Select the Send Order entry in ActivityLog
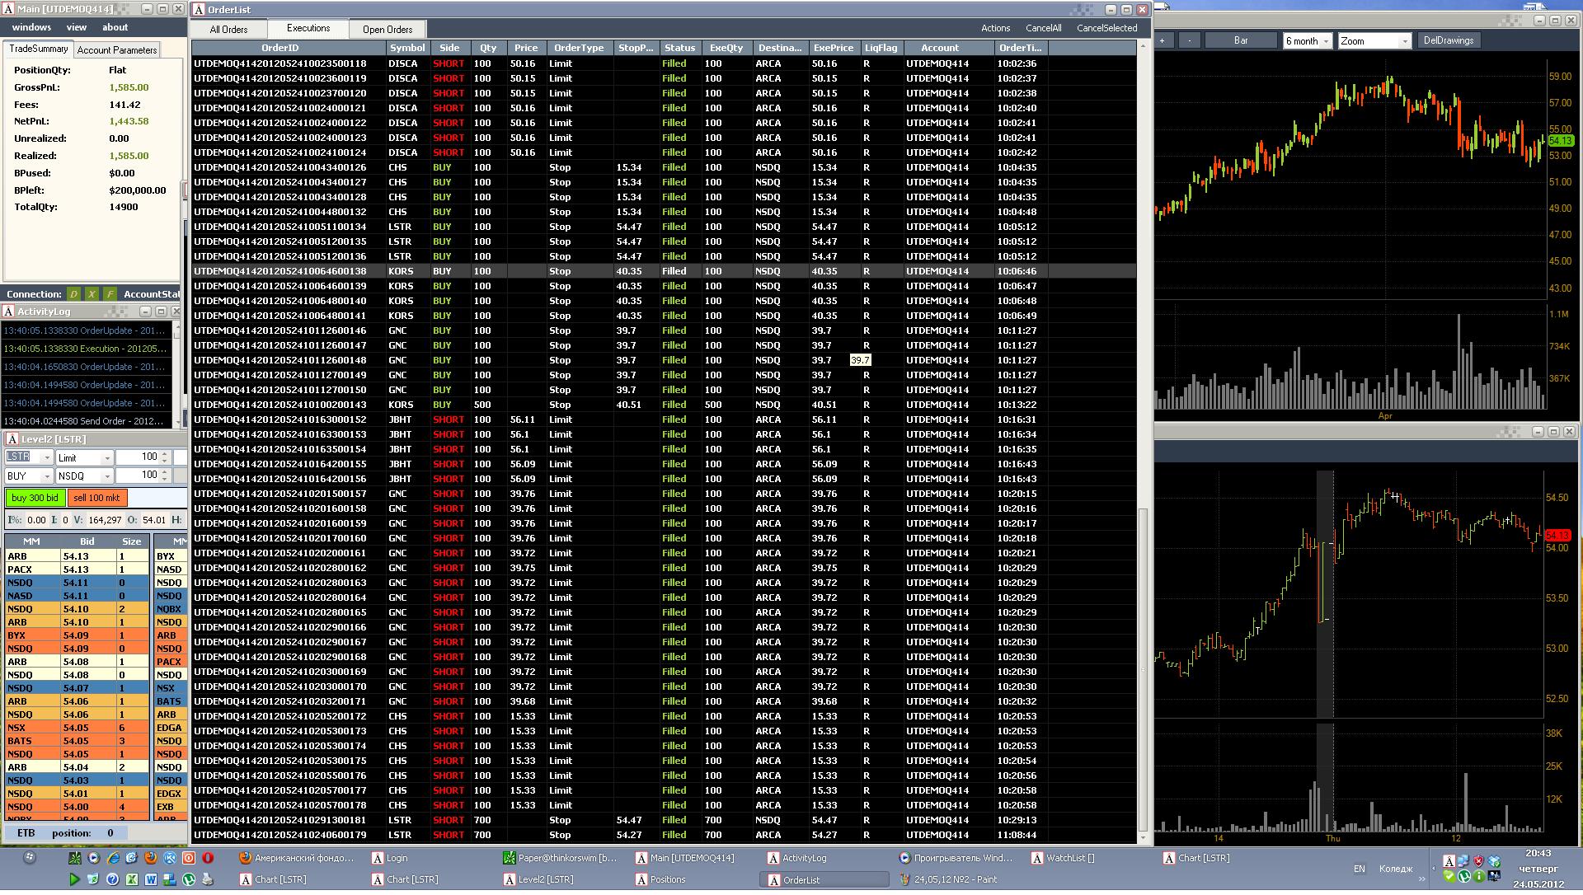 click(86, 421)
